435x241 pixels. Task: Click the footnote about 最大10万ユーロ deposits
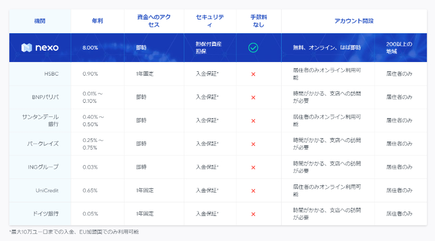coord(74,232)
